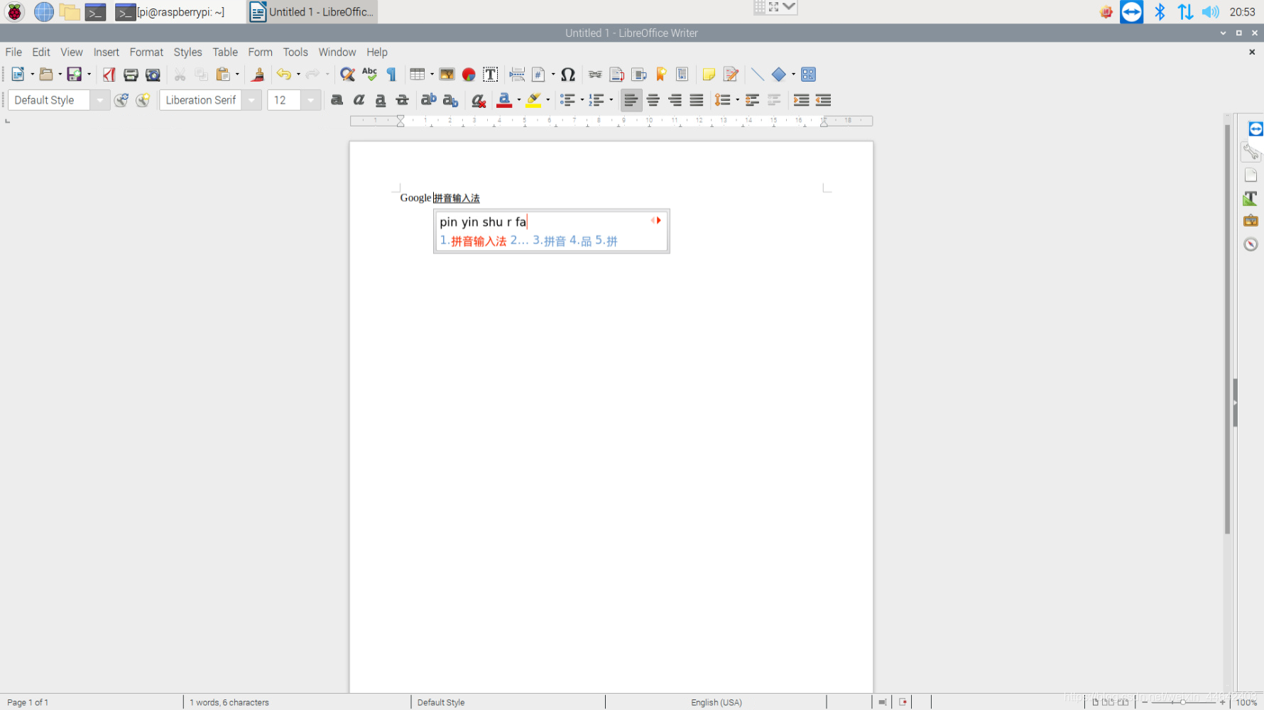The height and width of the screenshot is (710, 1264).
Task: Expand the paragraph style dropdown
Action: tap(100, 100)
